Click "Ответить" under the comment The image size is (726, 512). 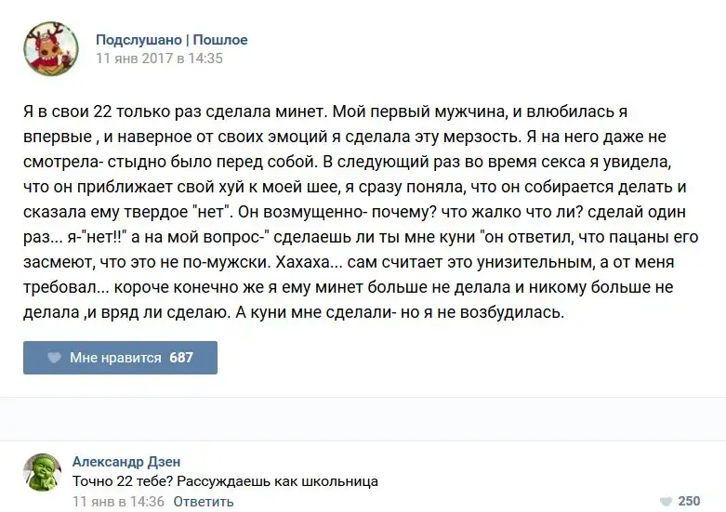click(x=203, y=502)
